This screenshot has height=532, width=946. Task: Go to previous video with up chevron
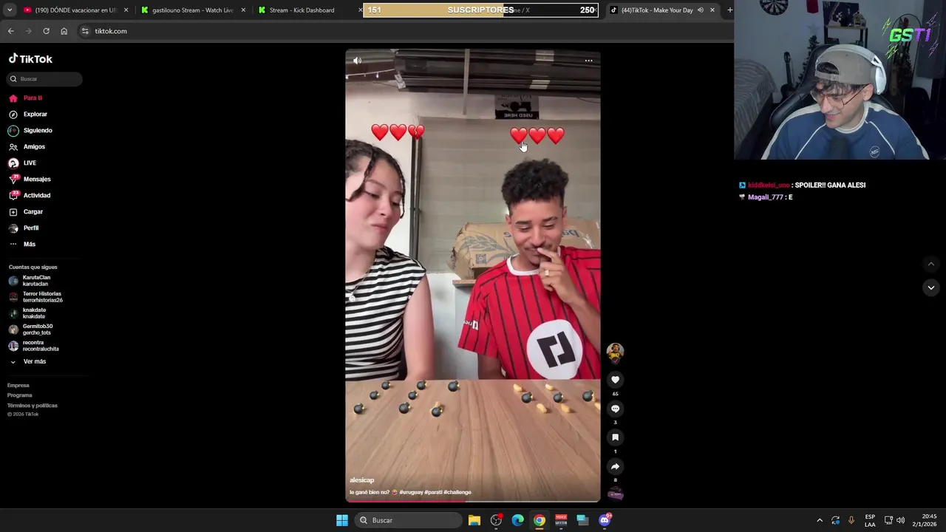tap(931, 264)
